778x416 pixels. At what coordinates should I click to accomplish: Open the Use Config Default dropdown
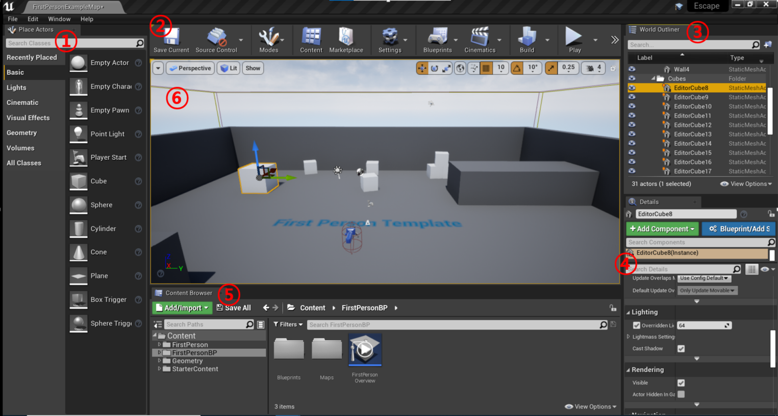click(x=704, y=278)
